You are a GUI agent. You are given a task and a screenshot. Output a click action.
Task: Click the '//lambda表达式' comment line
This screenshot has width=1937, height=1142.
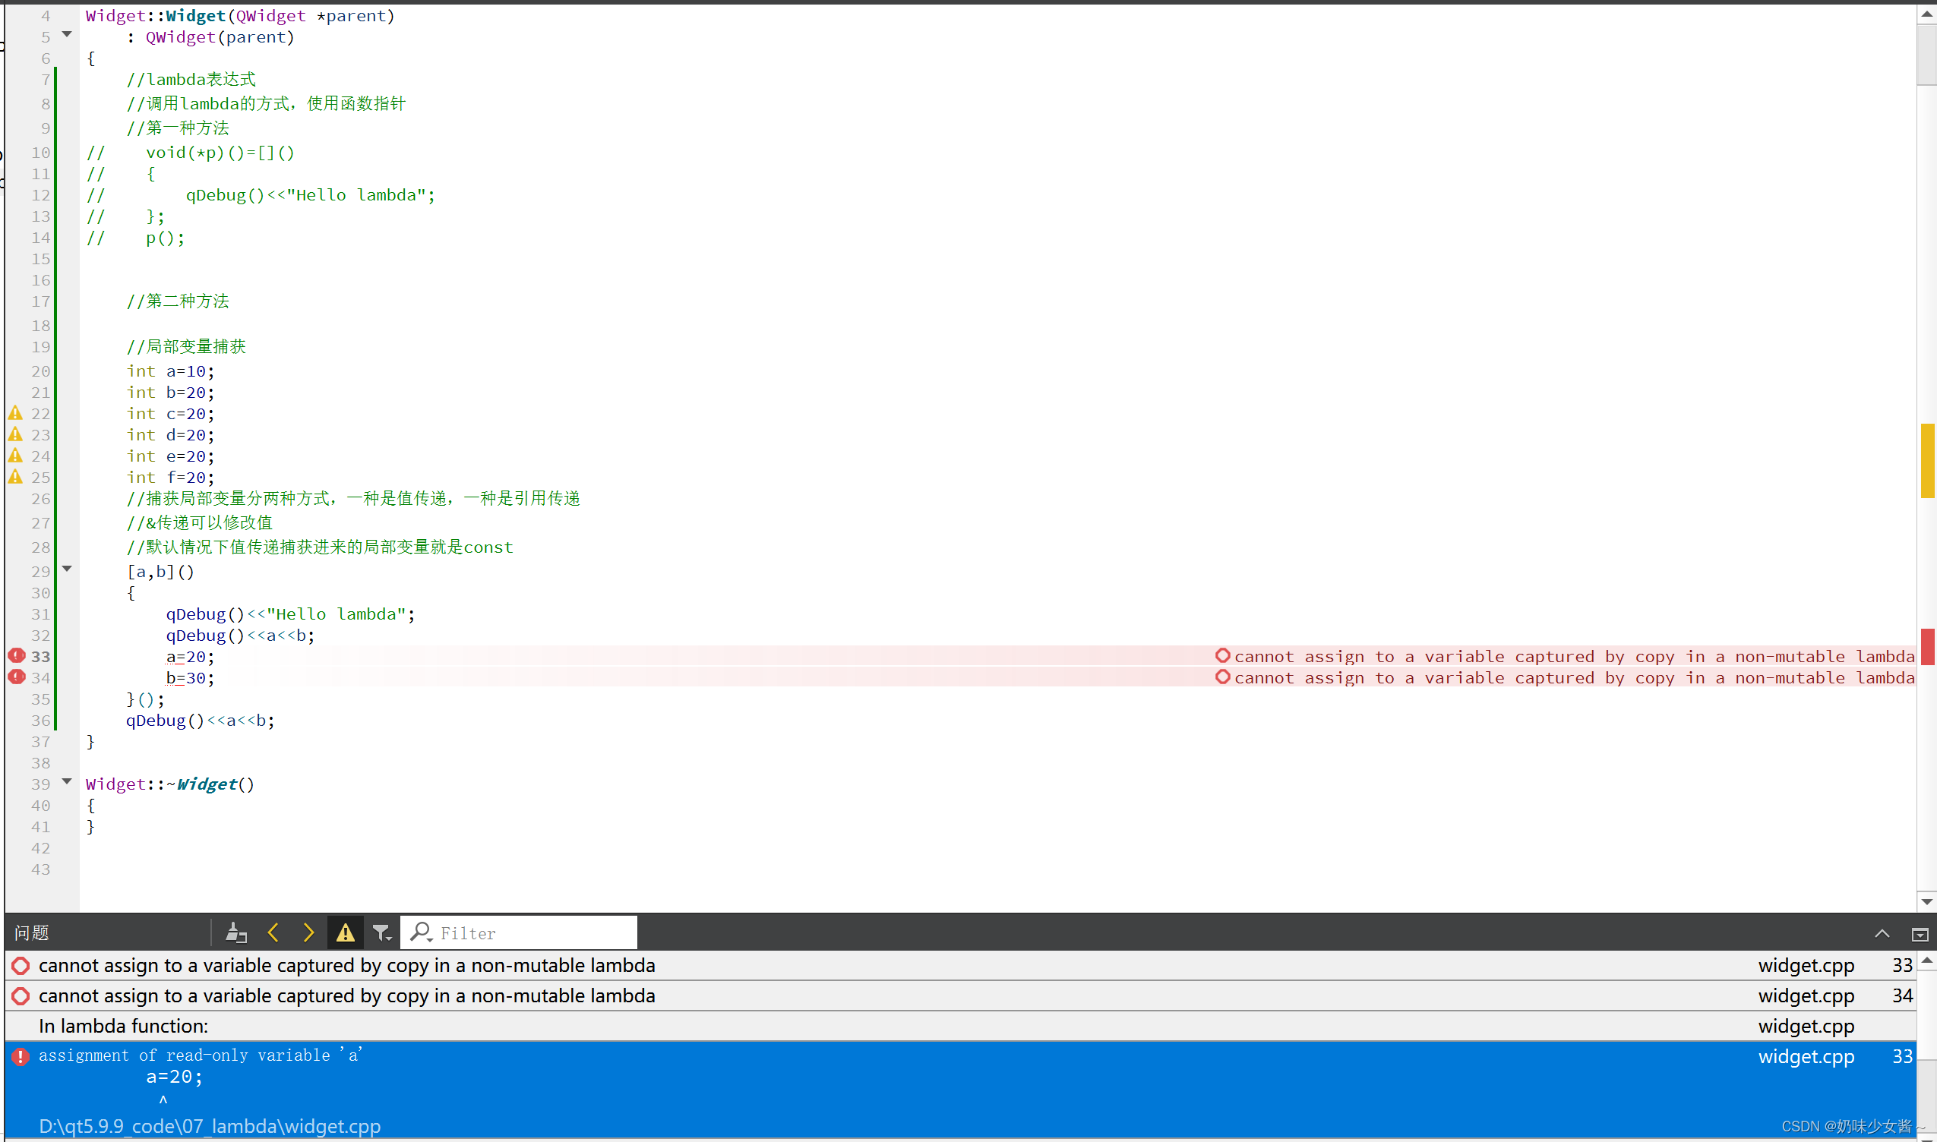click(191, 79)
